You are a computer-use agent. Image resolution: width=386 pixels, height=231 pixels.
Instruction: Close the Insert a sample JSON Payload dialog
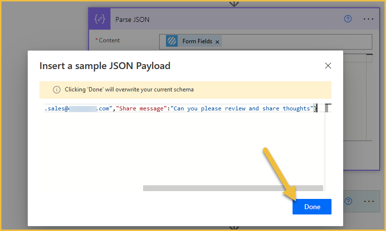pos(328,66)
